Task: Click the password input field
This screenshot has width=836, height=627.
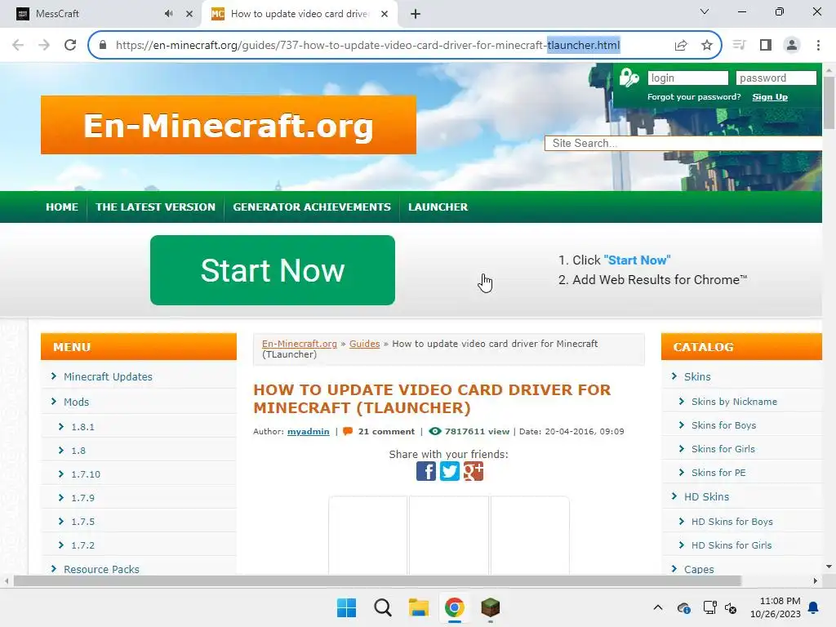Action: click(x=776, y=78)
